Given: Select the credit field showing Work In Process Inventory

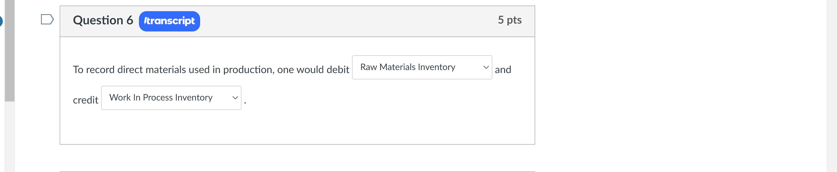Looking at the screenshot, I should point(161,97).
